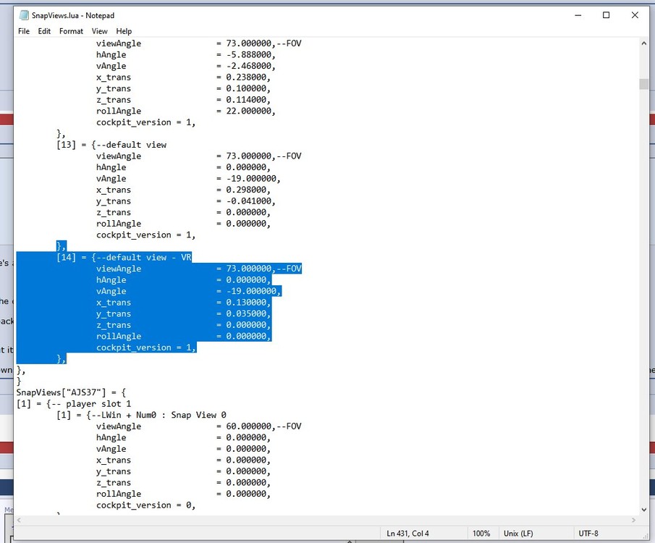Click the value -2.468000 of vAngle
Screen dimensions: 655x543
(x=249, y=66)
